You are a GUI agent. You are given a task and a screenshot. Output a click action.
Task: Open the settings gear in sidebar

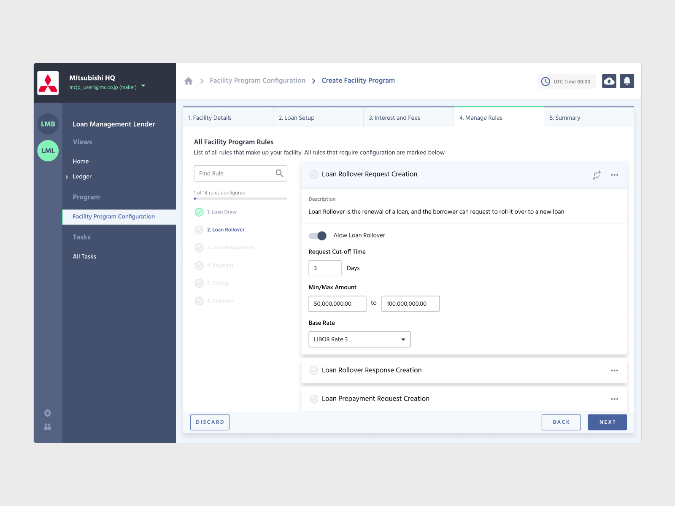point(47,413)
